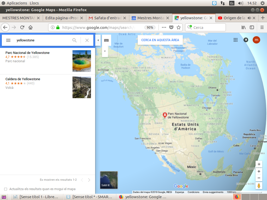Toggle the Firefox sidebar
The width and height of the screenshot is (267, 200).
coord(252,27)
